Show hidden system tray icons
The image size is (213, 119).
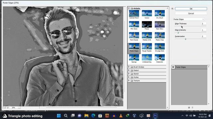(x=182, y=116)
